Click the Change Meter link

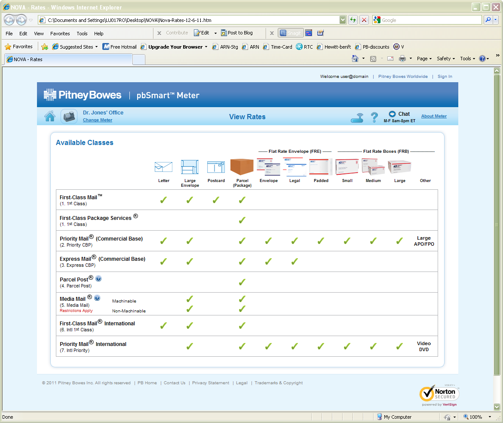pyautogui.click(x=98, y=120)
